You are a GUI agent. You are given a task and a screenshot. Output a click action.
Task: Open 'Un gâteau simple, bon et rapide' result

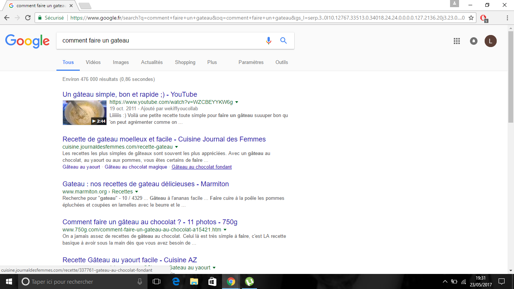(130, 94)
